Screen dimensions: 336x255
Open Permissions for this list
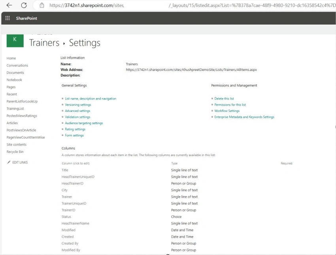[230, 105]
